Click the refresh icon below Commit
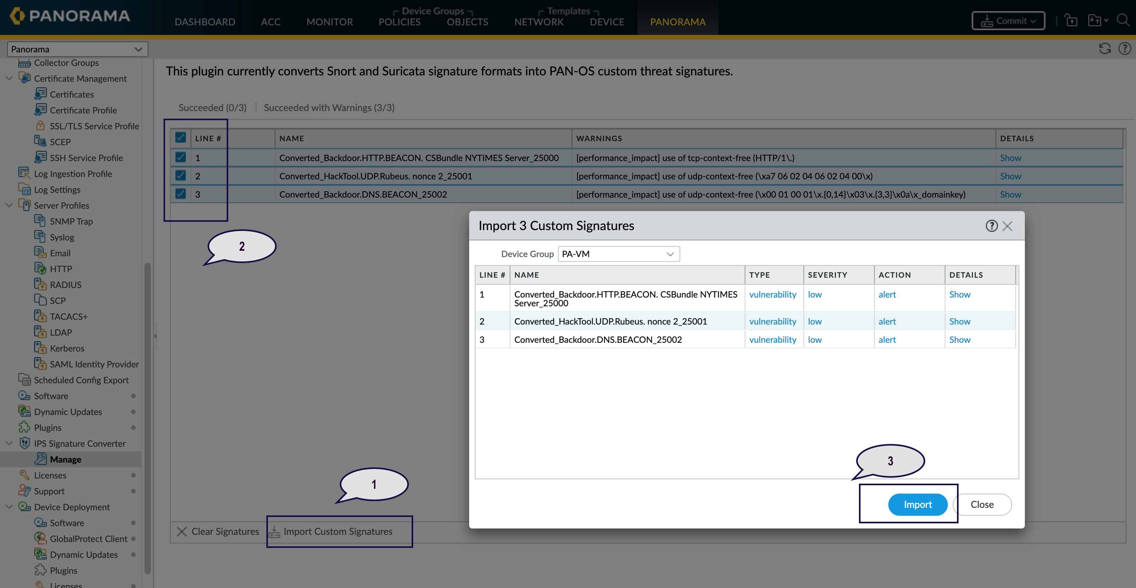 point(1104,48)
